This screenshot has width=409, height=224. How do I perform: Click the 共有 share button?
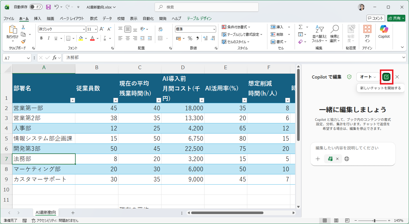click(396, 18)
